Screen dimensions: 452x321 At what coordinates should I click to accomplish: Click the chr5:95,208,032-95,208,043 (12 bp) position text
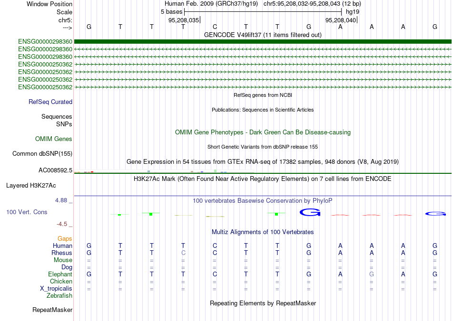(x=312, y=4)
